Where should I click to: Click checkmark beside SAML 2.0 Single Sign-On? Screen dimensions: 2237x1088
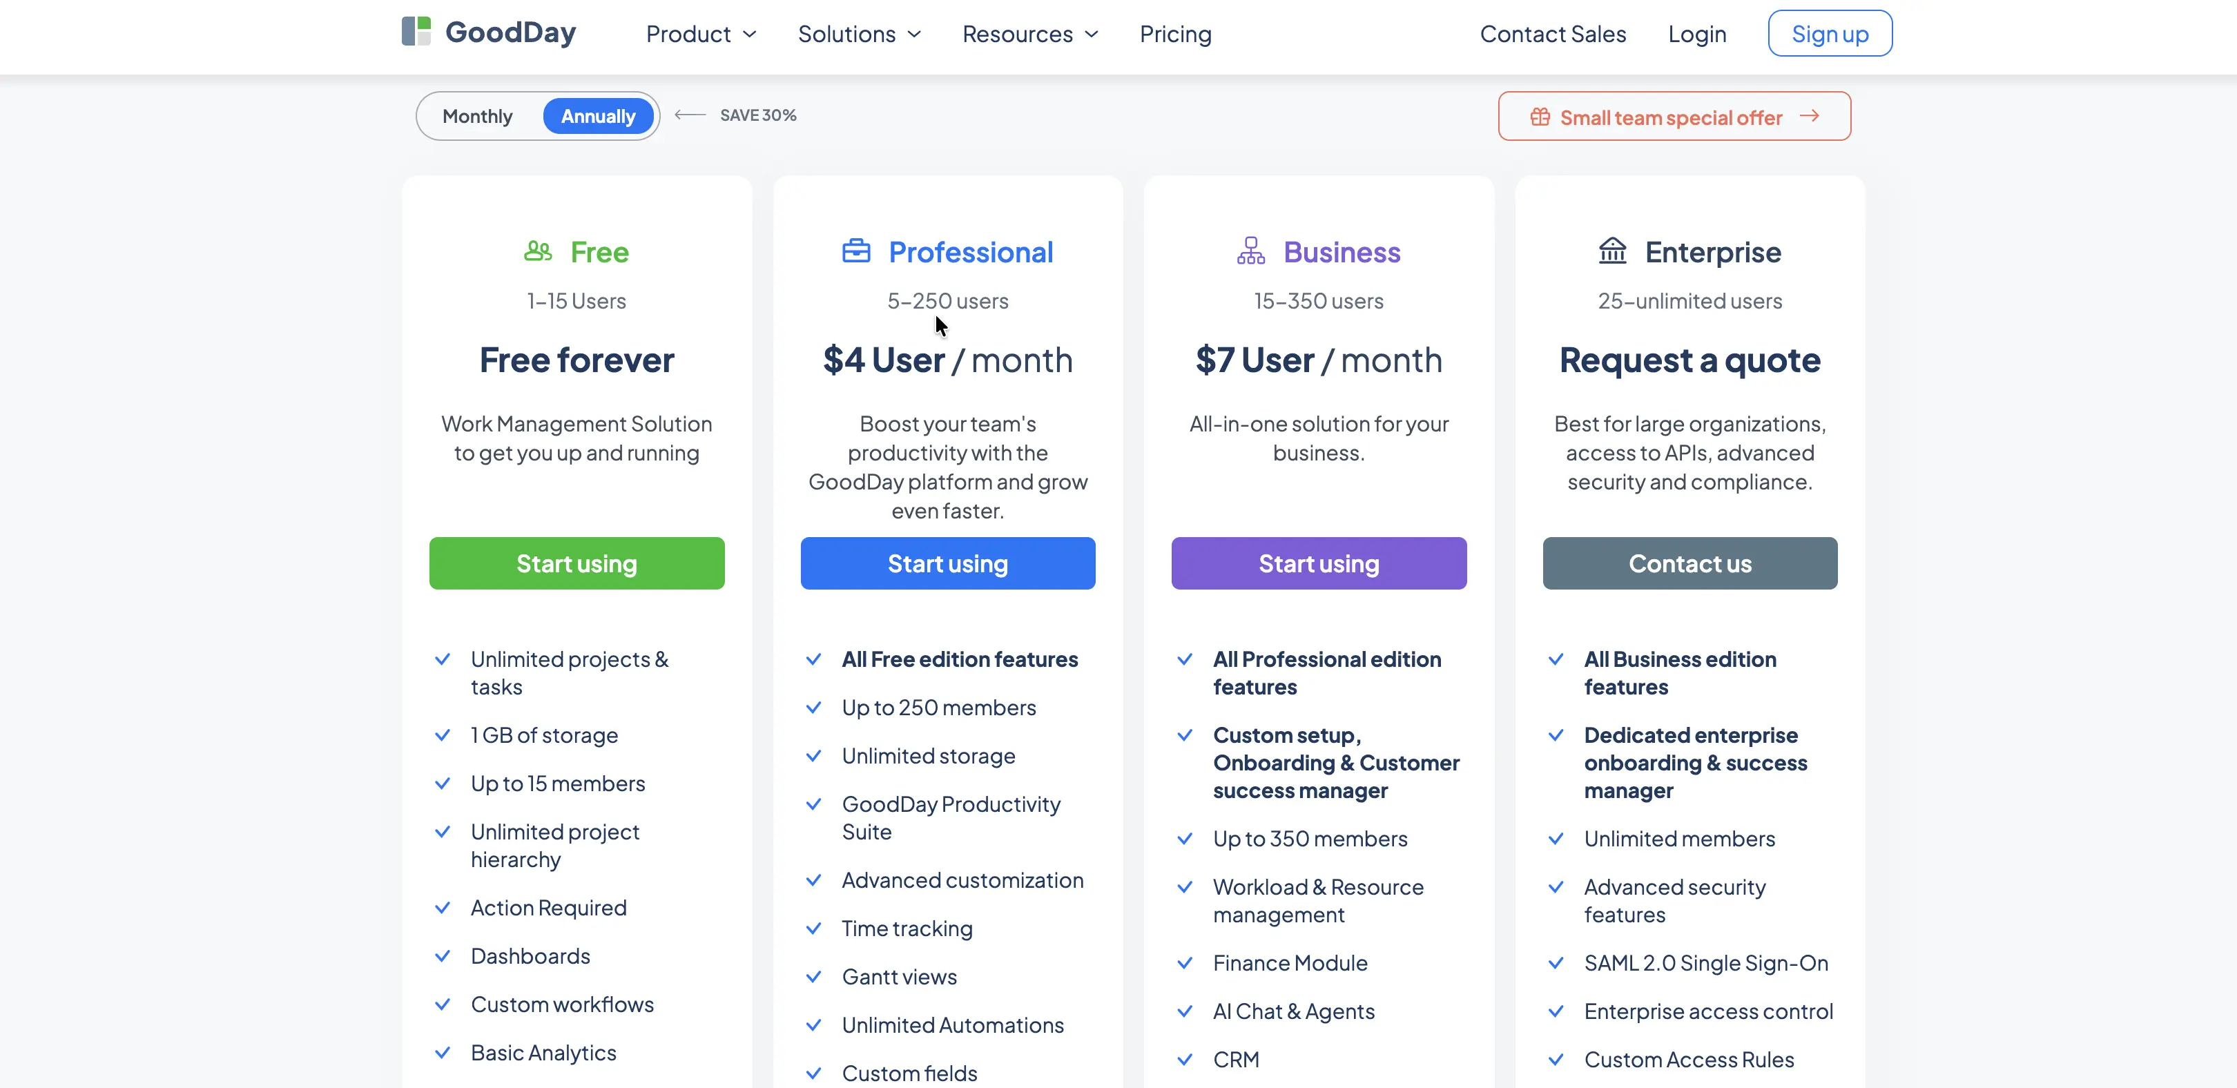1556,963
